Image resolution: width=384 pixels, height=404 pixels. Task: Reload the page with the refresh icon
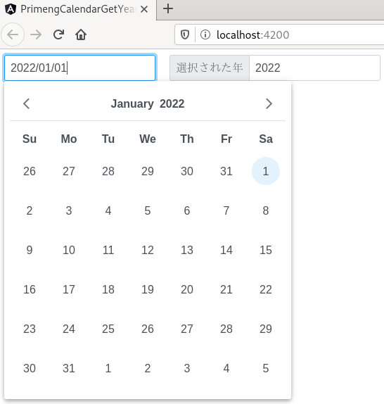58,34
